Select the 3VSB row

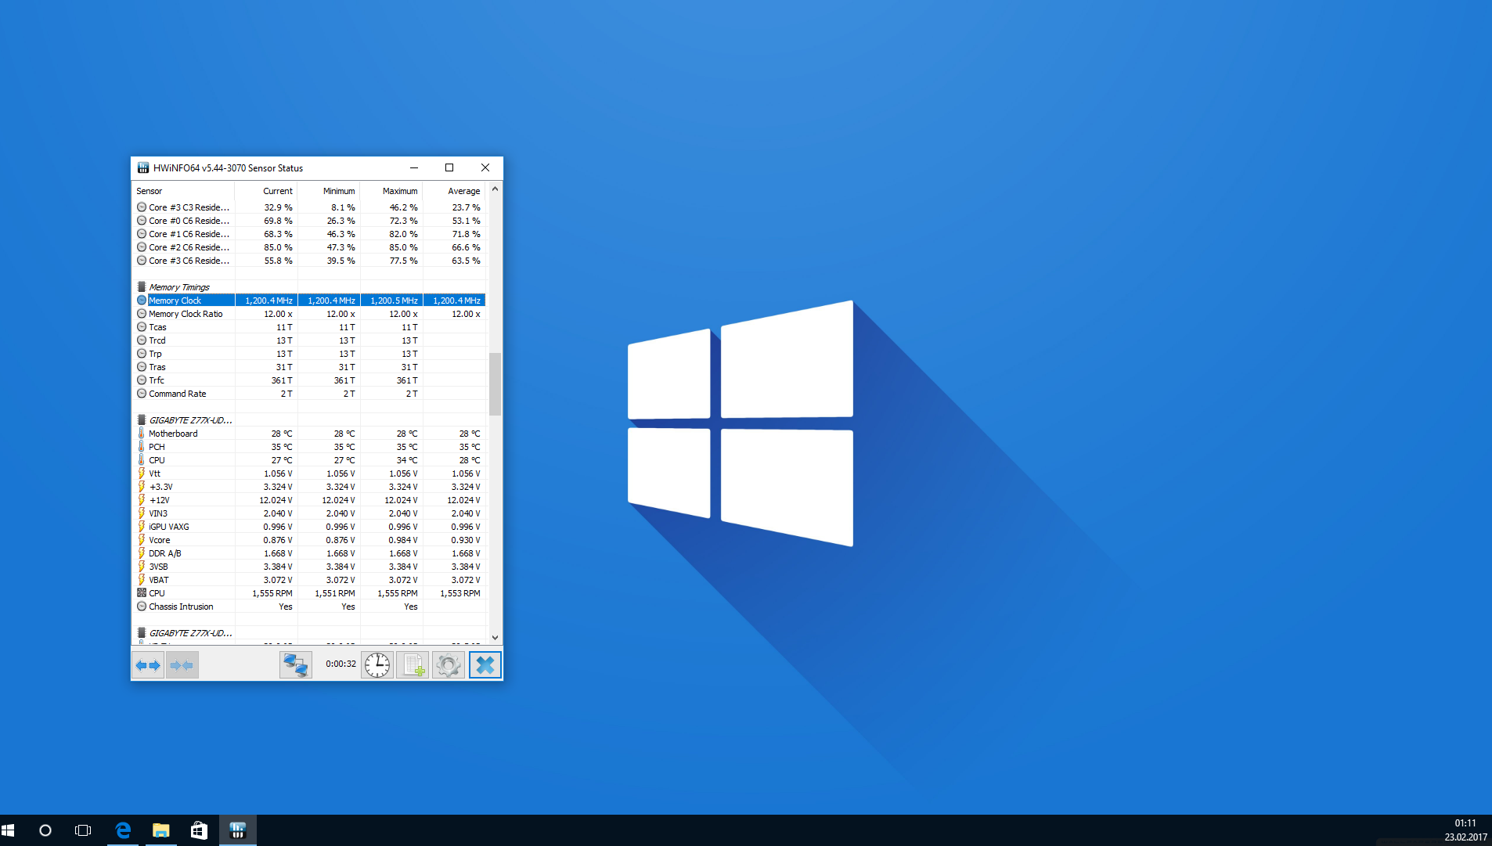click(309, 567)
